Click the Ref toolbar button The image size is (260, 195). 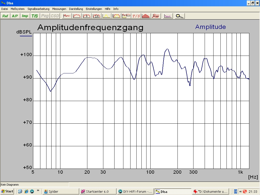(5, 16)
